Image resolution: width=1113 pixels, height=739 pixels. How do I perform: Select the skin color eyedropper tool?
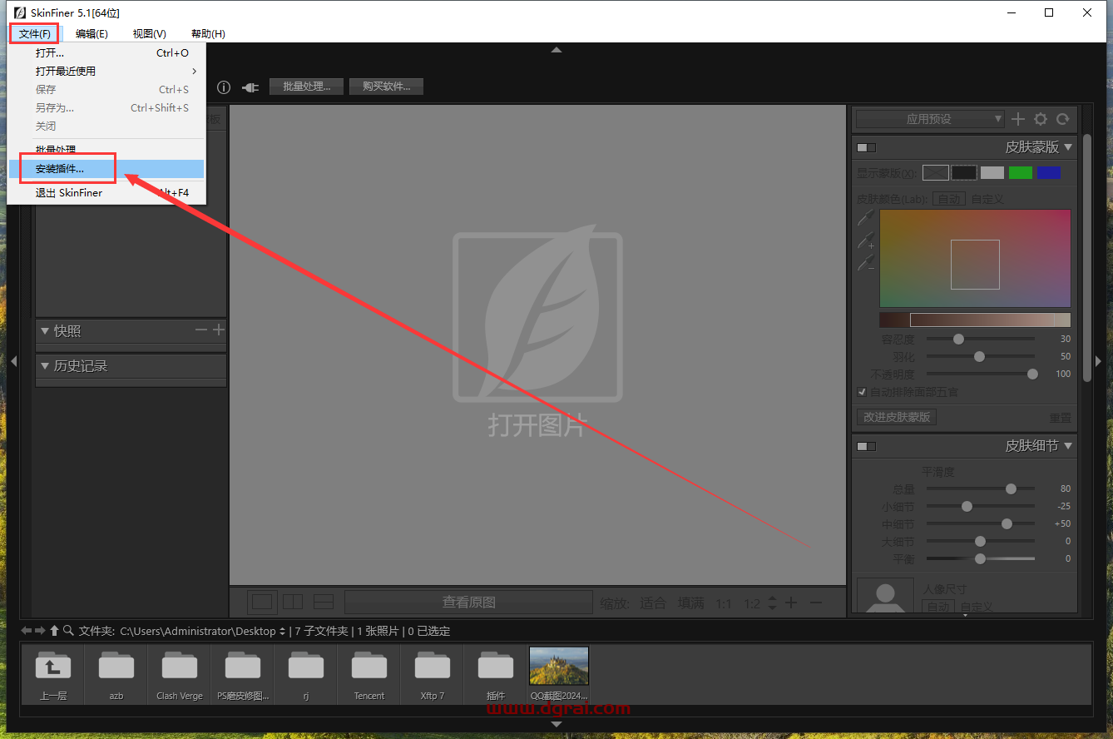(x=866, y=218)
